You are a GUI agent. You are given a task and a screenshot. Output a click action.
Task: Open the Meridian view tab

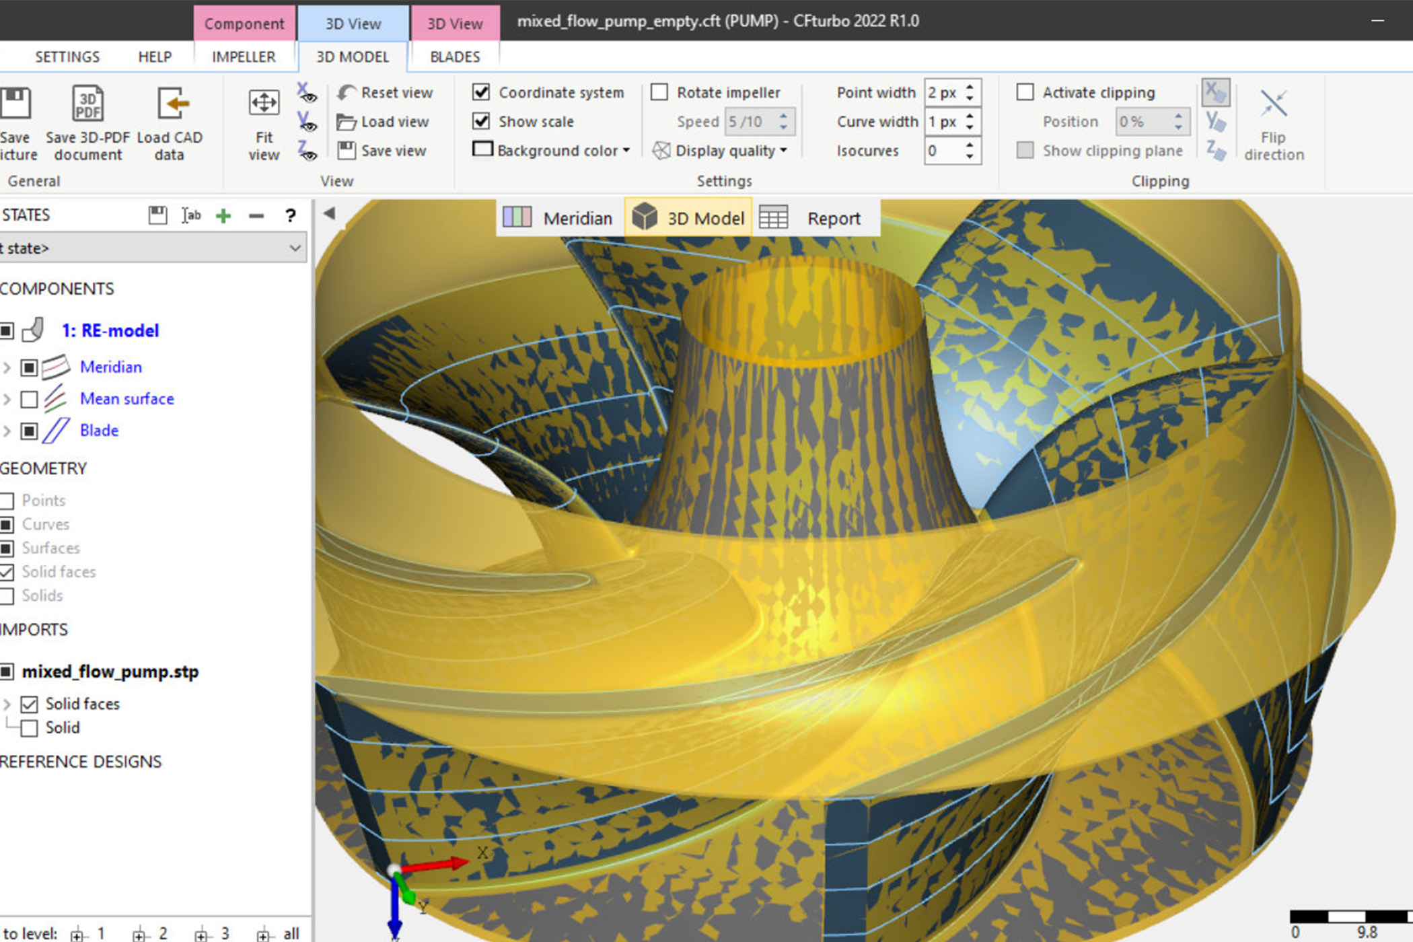pyautogui.click(x=560, y=218)
